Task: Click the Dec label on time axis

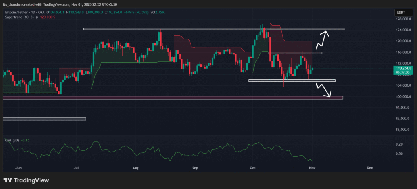Action: 369,168
